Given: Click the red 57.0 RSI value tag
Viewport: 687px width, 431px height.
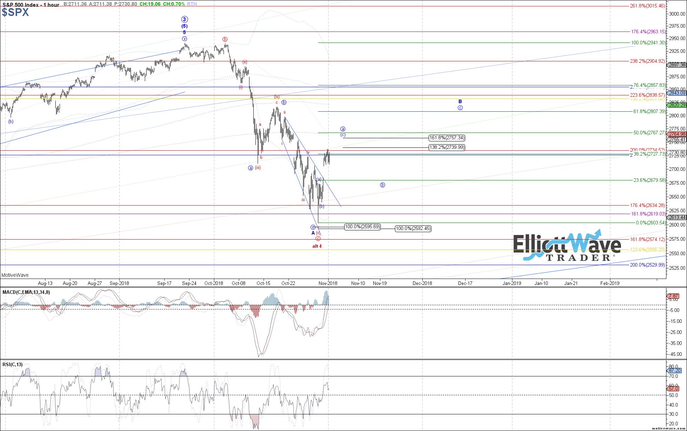Looking at the screenshot, I should tap(674, 388).
